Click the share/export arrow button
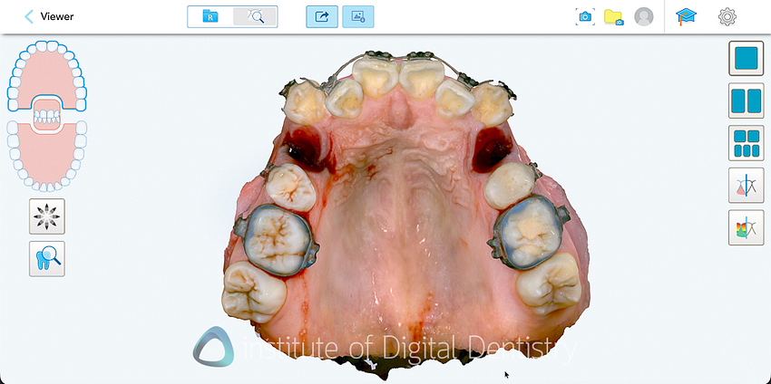 (321, 16)
